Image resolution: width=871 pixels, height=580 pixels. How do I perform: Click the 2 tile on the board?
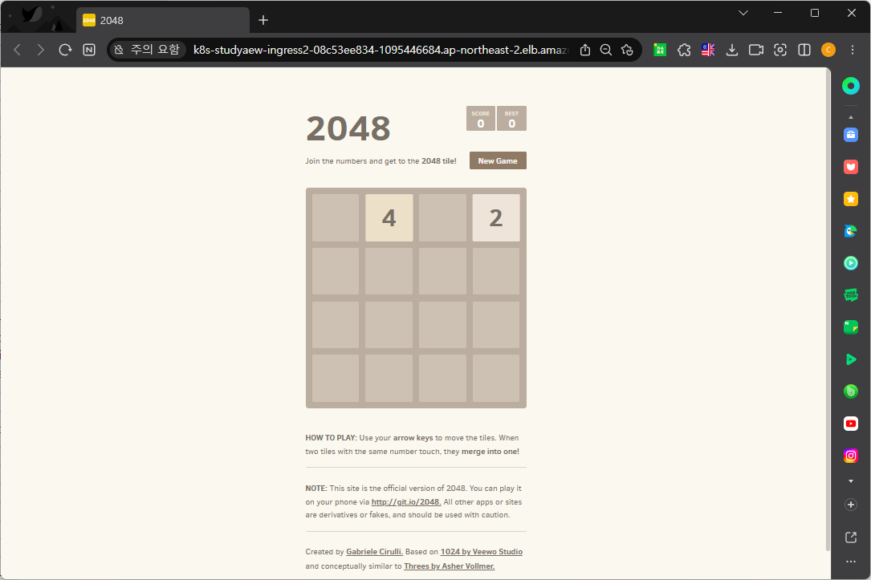(496, 217)
